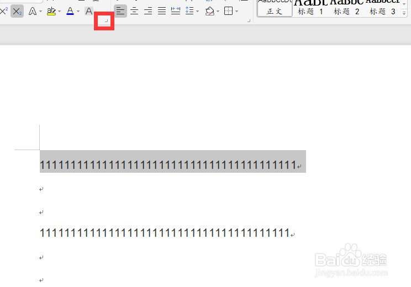Expand the styles gallery more arrow
The width and height of the screenshot is (411, 287).
404,13
